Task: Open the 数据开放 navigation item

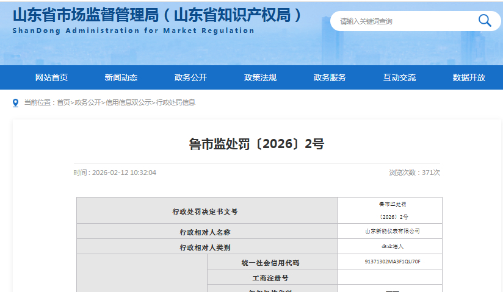Action: 469,77
